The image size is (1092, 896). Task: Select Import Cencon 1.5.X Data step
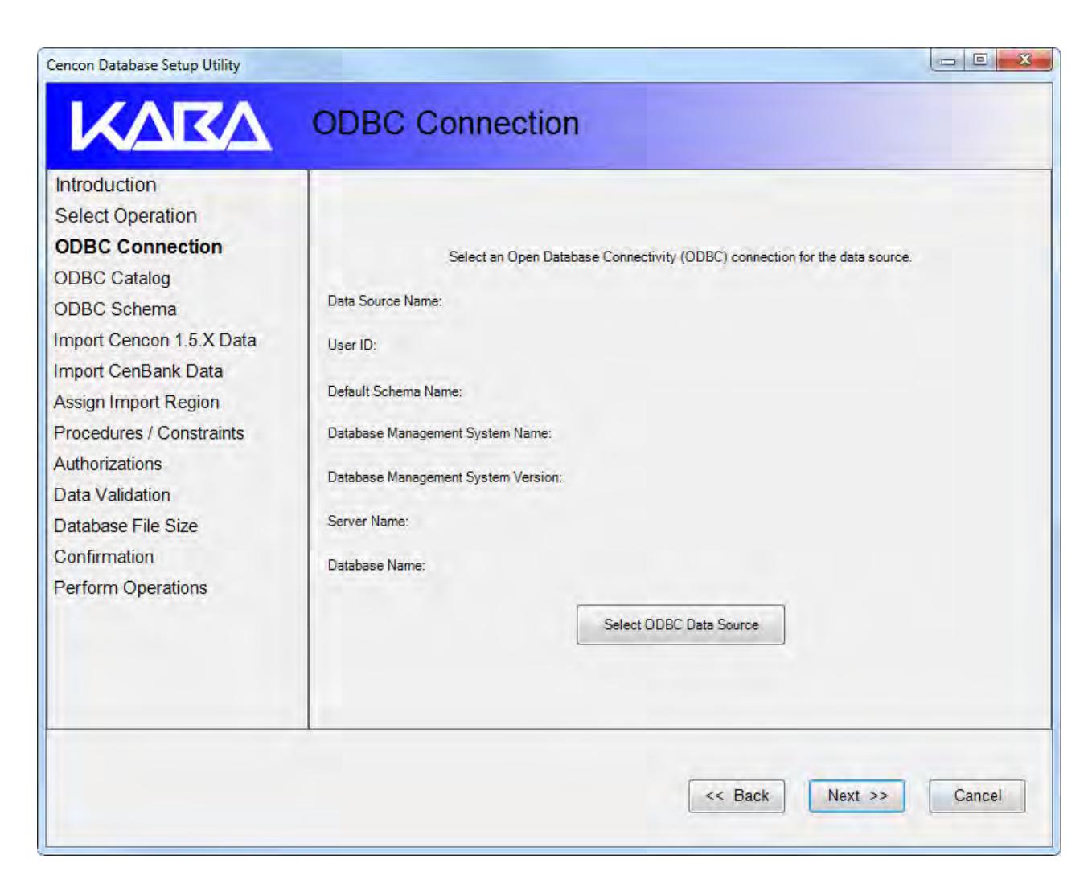pos(154,340)
